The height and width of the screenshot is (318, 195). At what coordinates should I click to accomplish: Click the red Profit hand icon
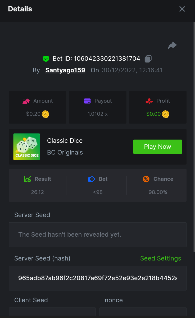(149, 101)
